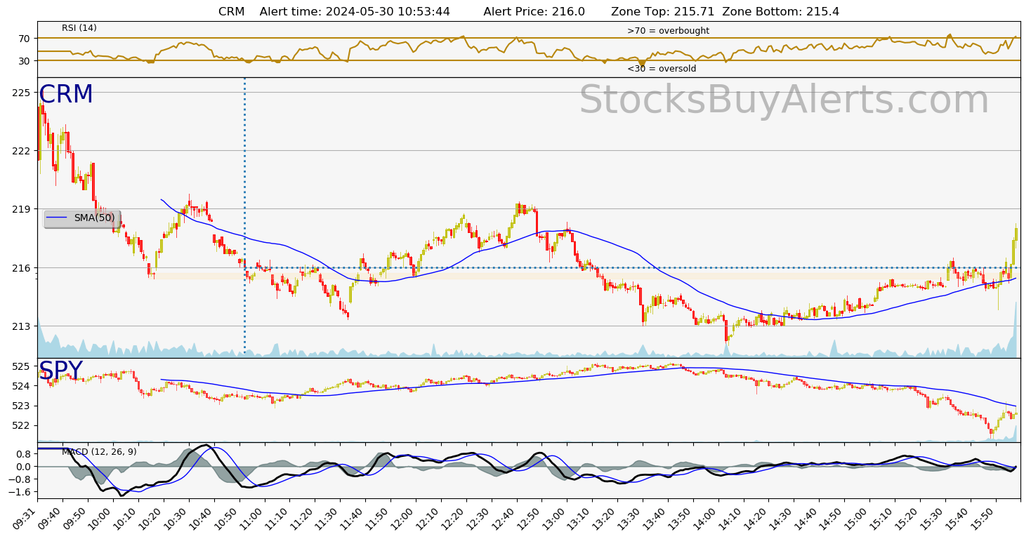Click the '>70 = overbought' annotation
1031x539 pixels.
coord(668,31)
